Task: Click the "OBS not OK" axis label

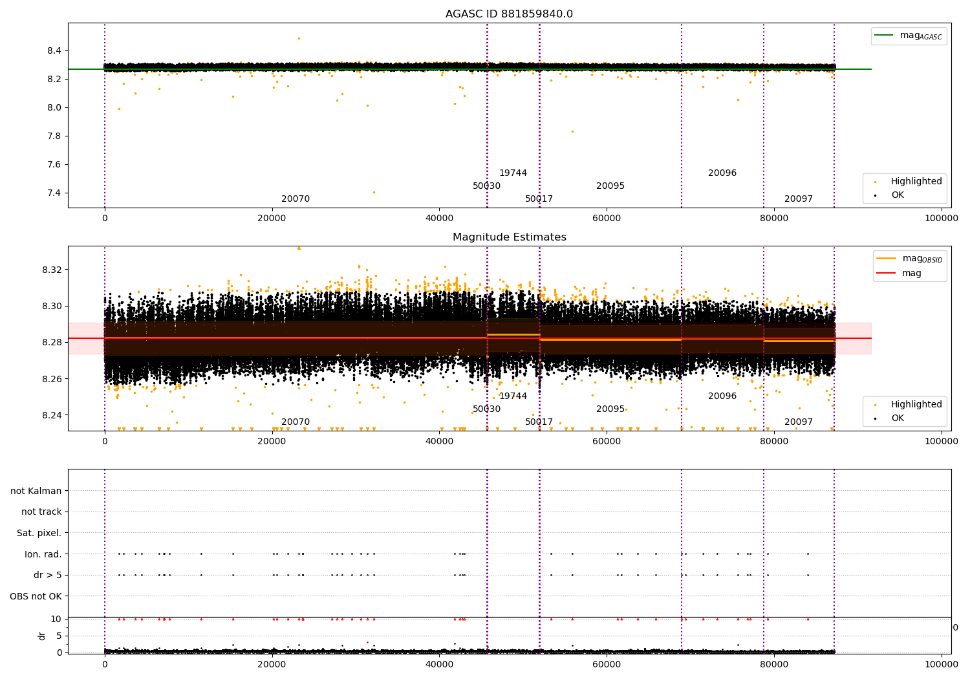Action: tap(36, 596)
